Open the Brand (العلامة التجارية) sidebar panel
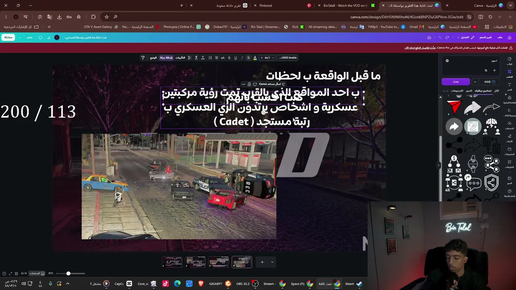516x290 pixels. 510,99
